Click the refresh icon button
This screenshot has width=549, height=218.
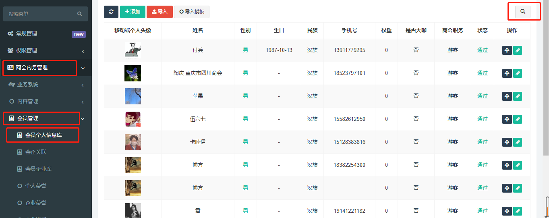111,12
